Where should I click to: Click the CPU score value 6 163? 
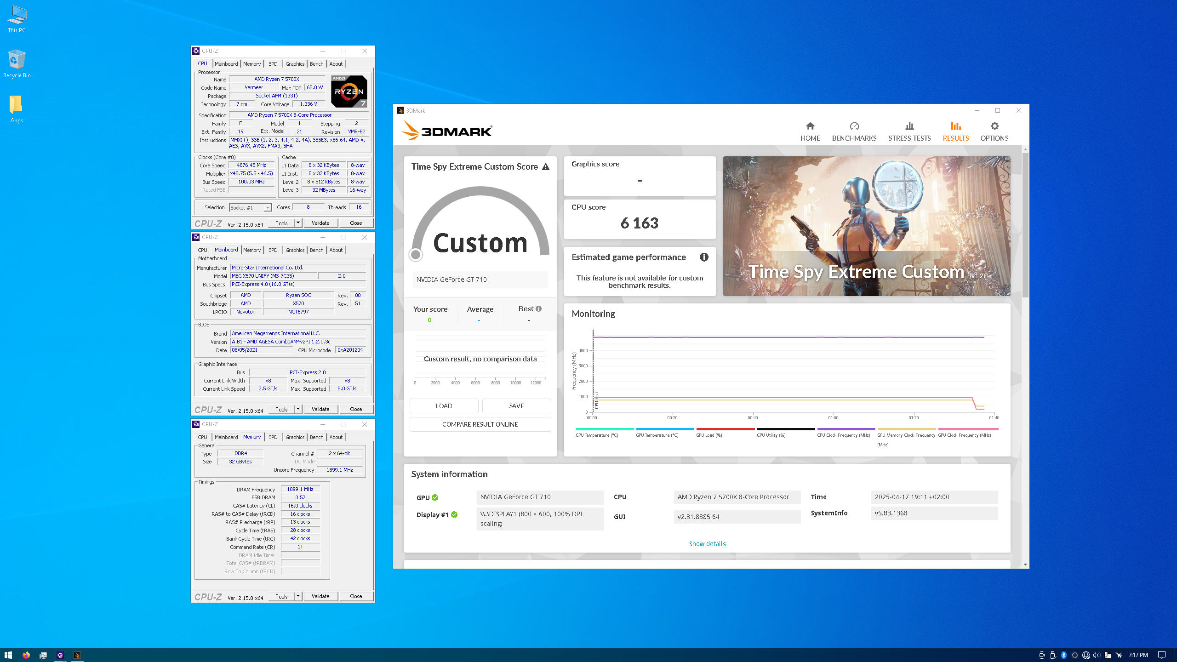pyautogui.click(x=640, y=223)
